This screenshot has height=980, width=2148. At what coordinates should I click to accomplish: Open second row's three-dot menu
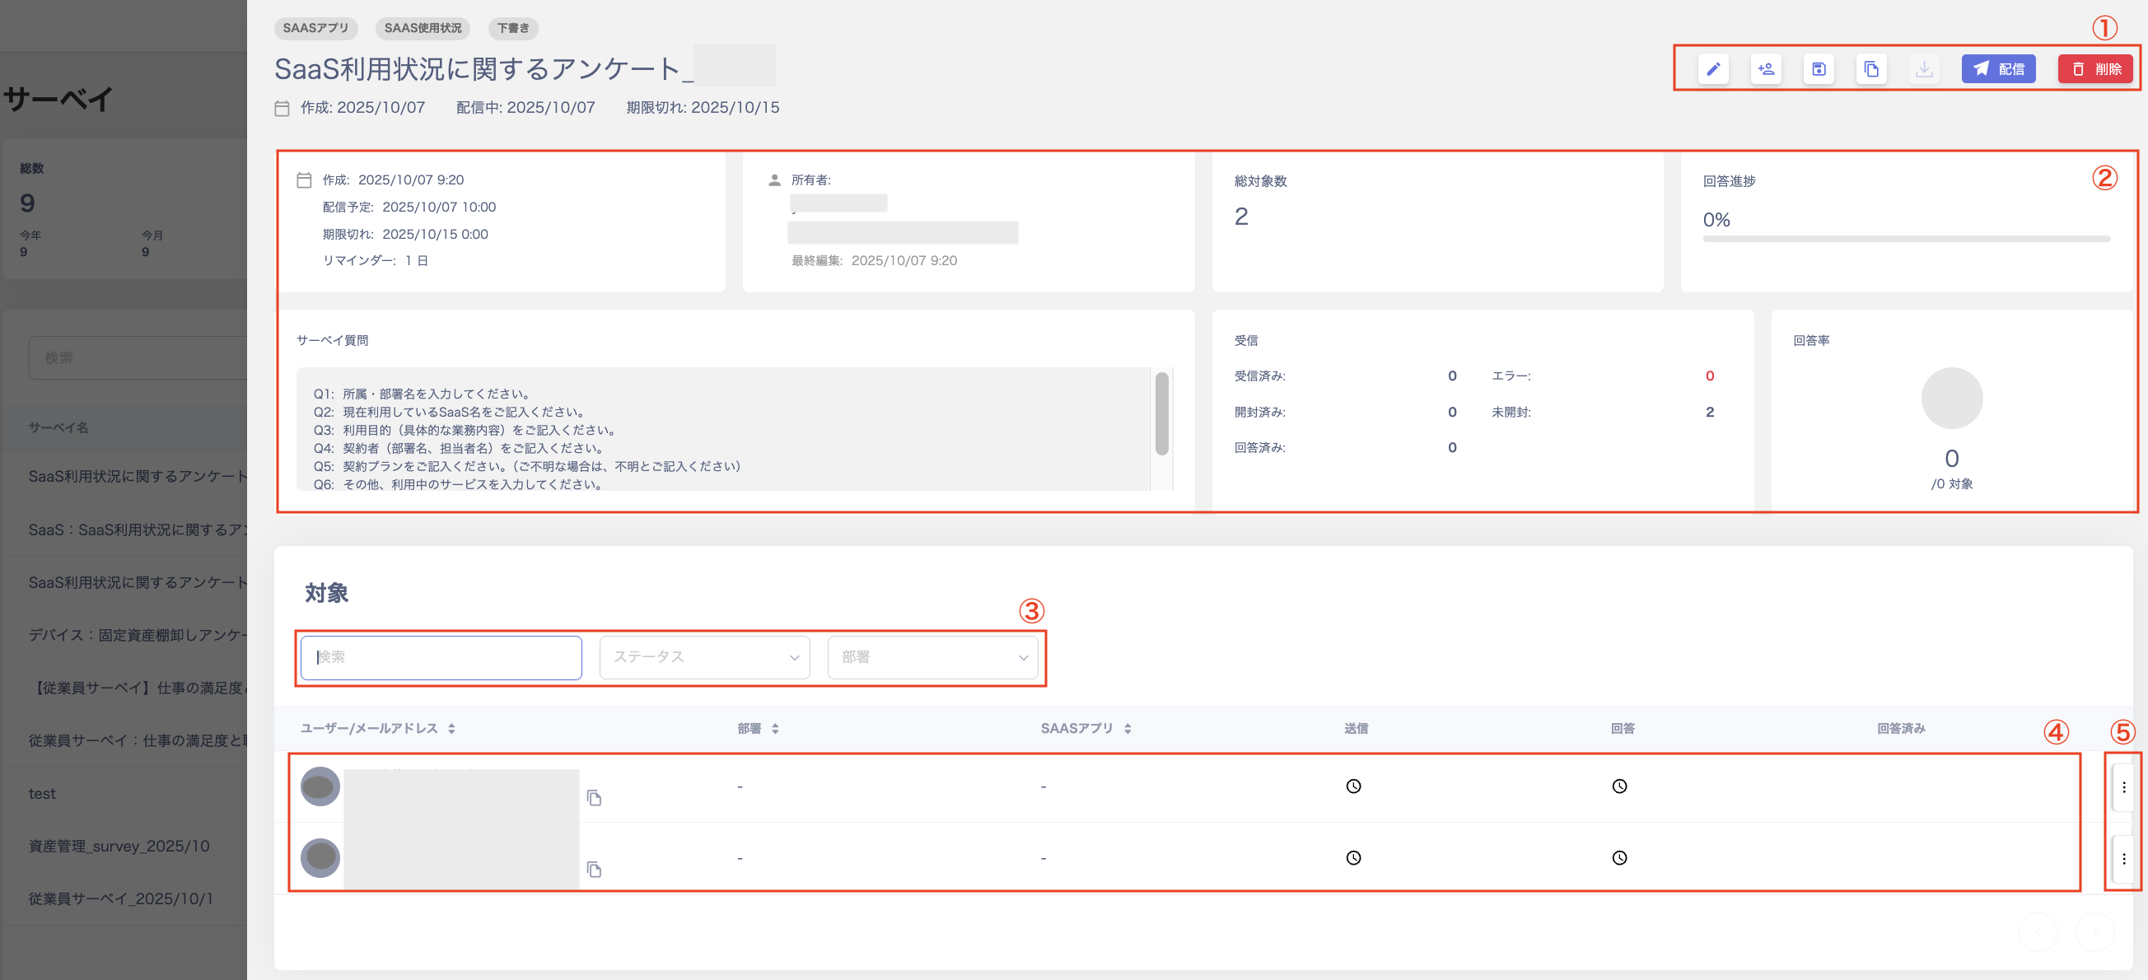coord(2123,858)
